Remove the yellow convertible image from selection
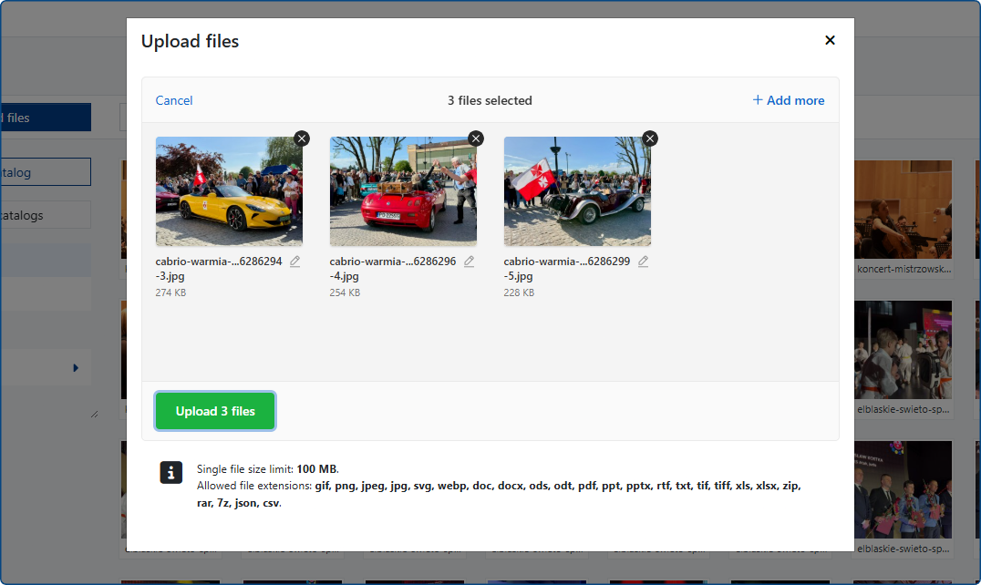Viewport: 981px width, 585px height. [x=302, y=139]
